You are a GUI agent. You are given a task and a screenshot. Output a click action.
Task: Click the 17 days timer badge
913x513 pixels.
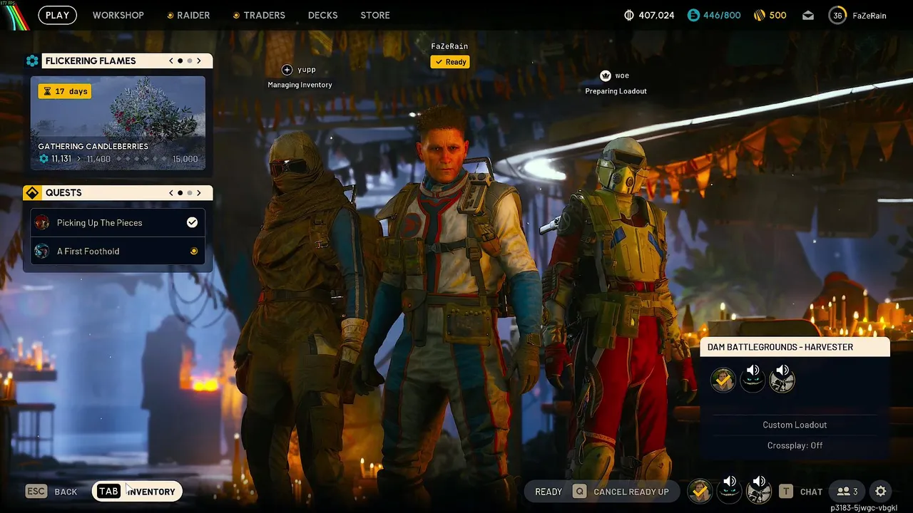point(65,91)
